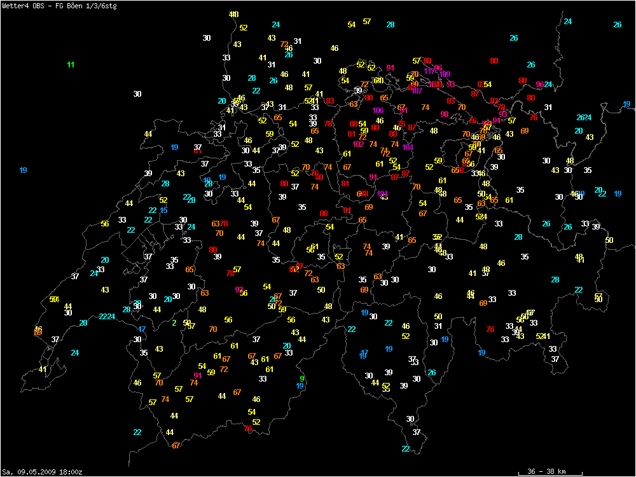
Task: Select the blue 15 gust value
Action: [x=164, y=211]
